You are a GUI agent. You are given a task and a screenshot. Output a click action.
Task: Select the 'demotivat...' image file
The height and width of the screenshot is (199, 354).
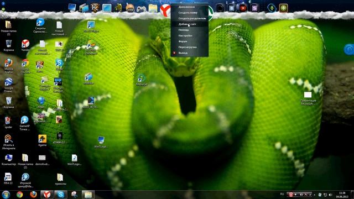[x=42, y=160]
